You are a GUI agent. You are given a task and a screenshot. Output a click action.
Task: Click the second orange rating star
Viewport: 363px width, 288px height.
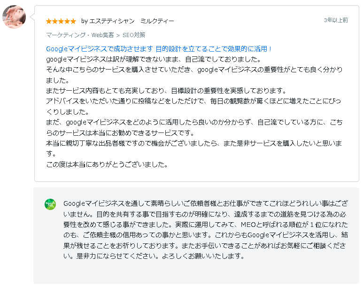55,22
